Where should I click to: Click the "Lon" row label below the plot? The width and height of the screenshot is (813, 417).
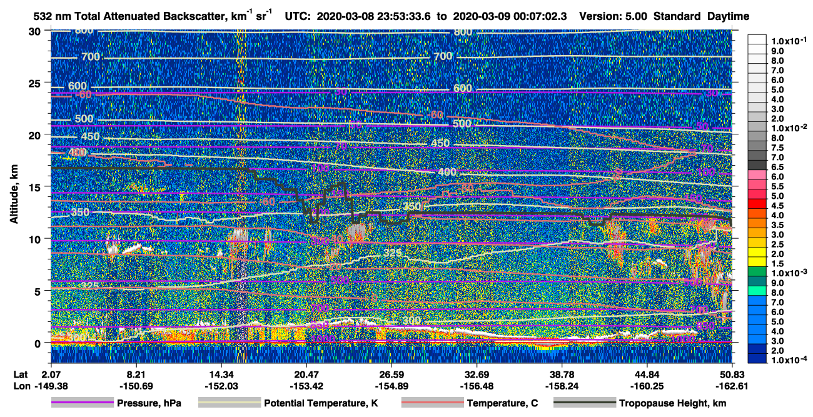(21, 385)
